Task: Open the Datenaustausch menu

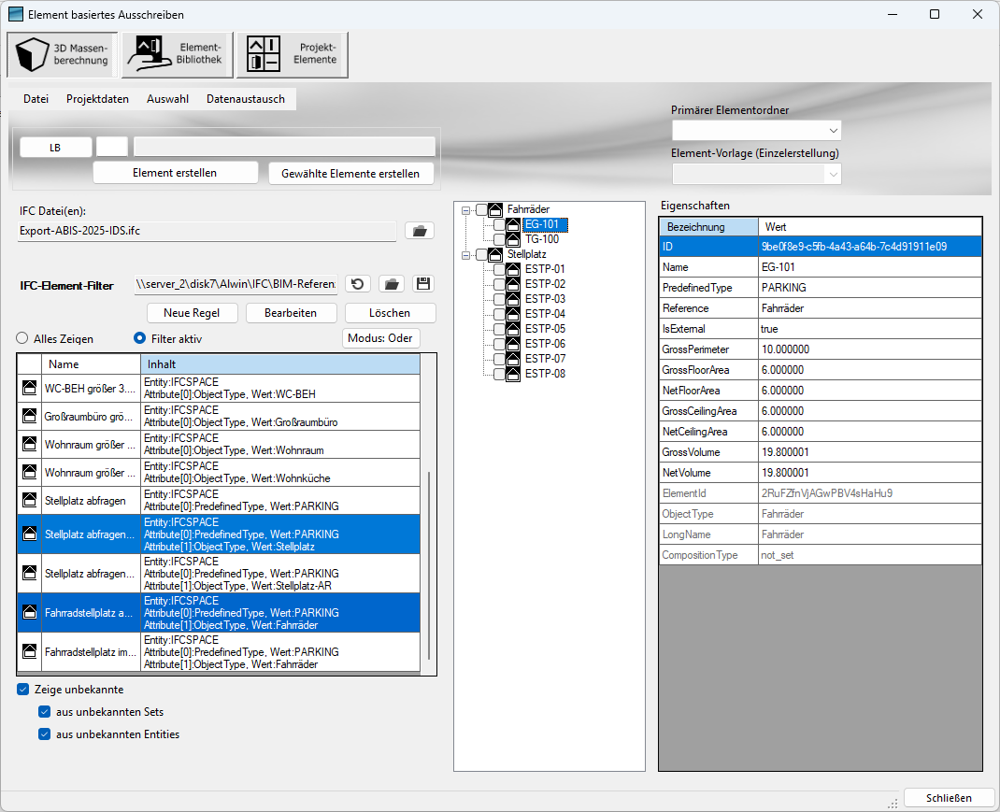Action: [246, 99]
